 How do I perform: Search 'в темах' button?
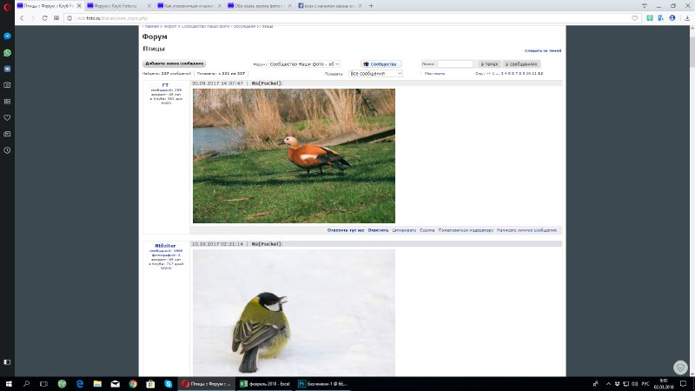coord(491,64)
